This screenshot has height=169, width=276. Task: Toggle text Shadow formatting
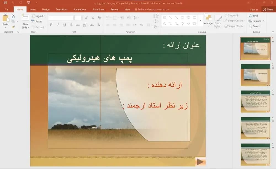point(71,25)
